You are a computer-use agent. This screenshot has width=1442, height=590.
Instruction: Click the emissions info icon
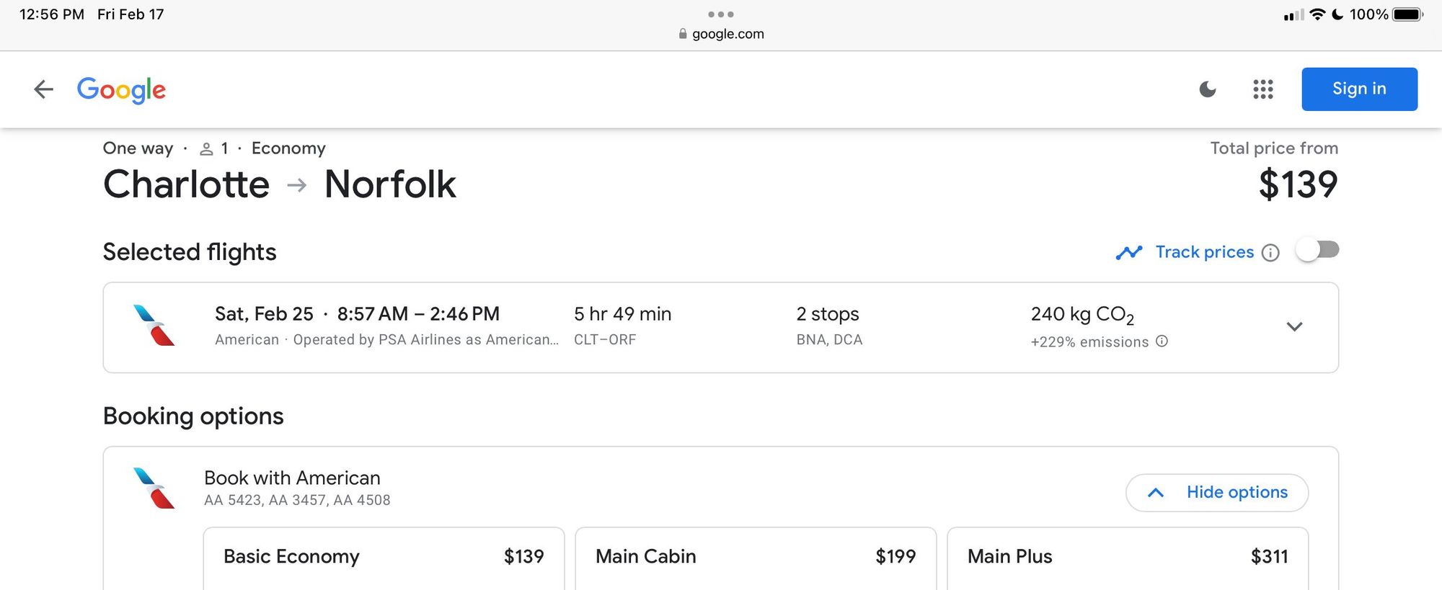point(1162,341)
